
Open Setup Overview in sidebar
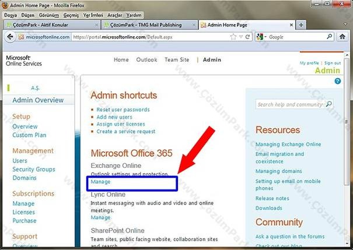tap(25, 126)
